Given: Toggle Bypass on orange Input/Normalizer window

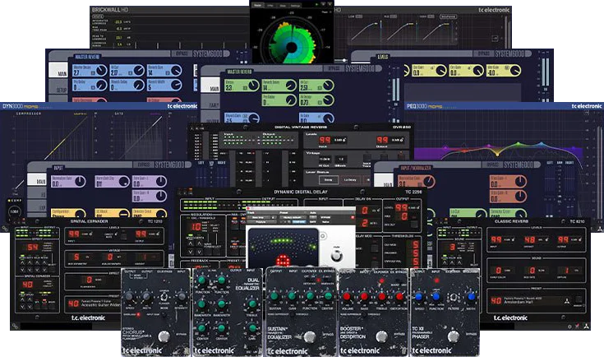Looking at the screenshot, I should pyautogui.click(x=493, y=165).
